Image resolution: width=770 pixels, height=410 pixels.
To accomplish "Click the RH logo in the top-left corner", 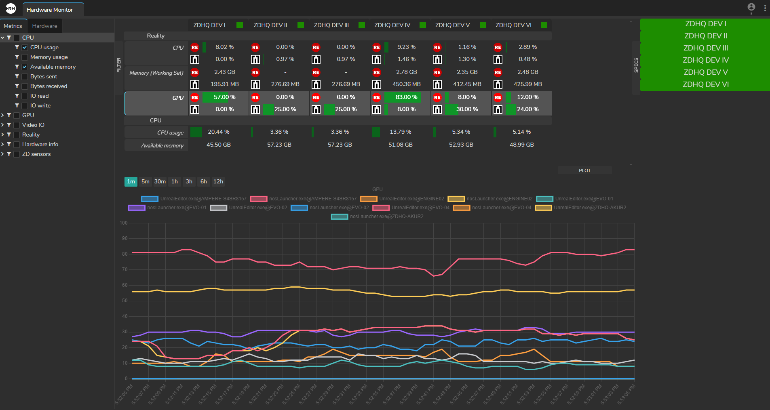I will click(11, 8).
